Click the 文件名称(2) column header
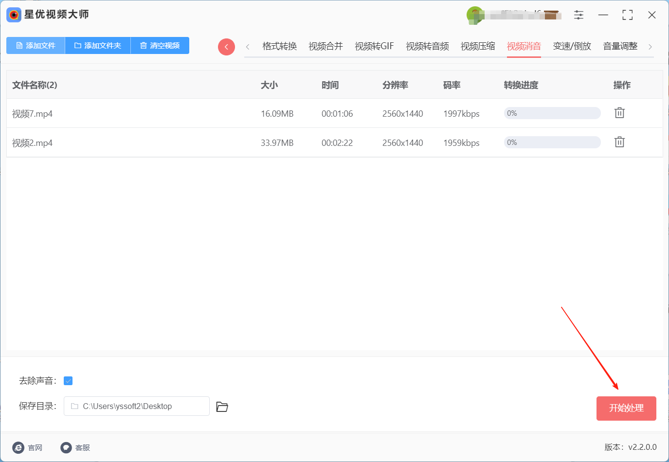Screen dimensions: 669x462 35,85
